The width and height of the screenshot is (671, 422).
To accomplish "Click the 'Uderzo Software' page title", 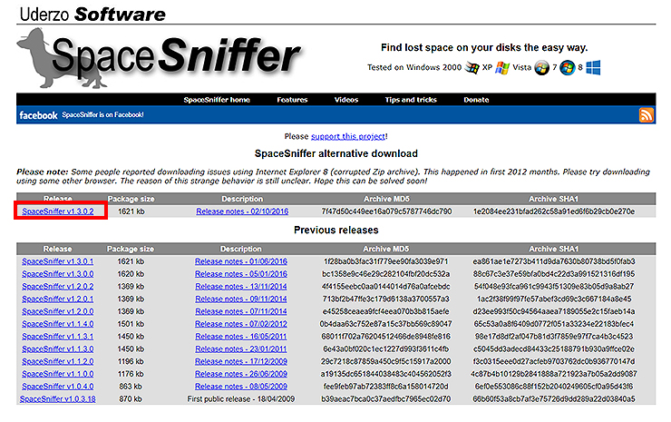I will pyautogui.click(x=92, y=15).
